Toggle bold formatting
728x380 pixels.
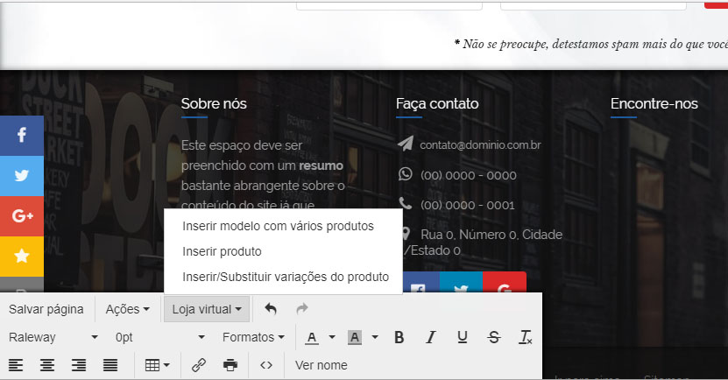click(399, 337)
